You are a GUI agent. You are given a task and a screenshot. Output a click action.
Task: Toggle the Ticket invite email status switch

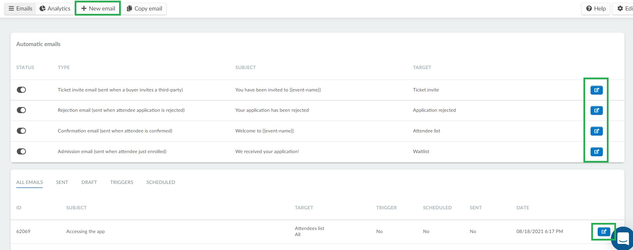pyautogui.click(x=21, y=90)
